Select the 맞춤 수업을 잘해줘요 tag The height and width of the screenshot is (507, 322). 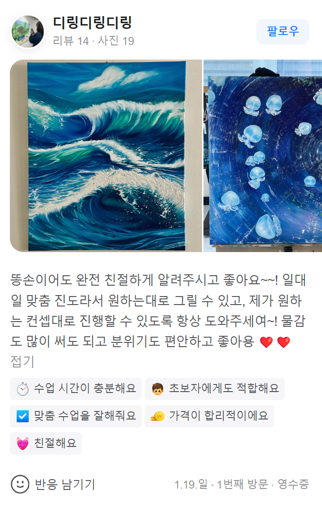click(x=76, y=416)
